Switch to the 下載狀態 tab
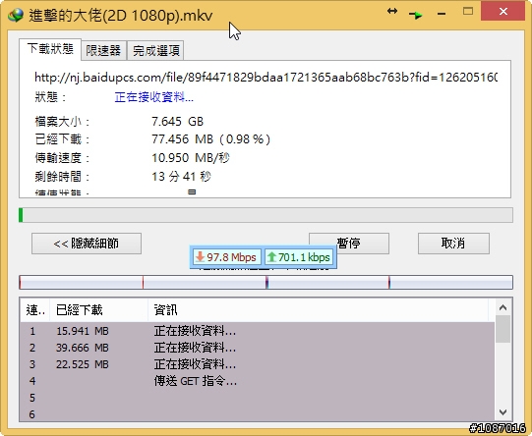The width and height of the screenshot is (532, 436). click(x=50, y=49)
